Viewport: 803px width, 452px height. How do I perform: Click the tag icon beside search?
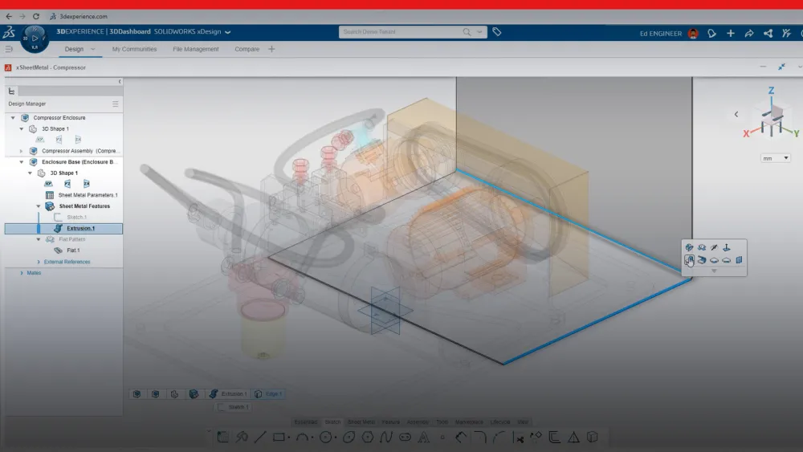(497, 32)
